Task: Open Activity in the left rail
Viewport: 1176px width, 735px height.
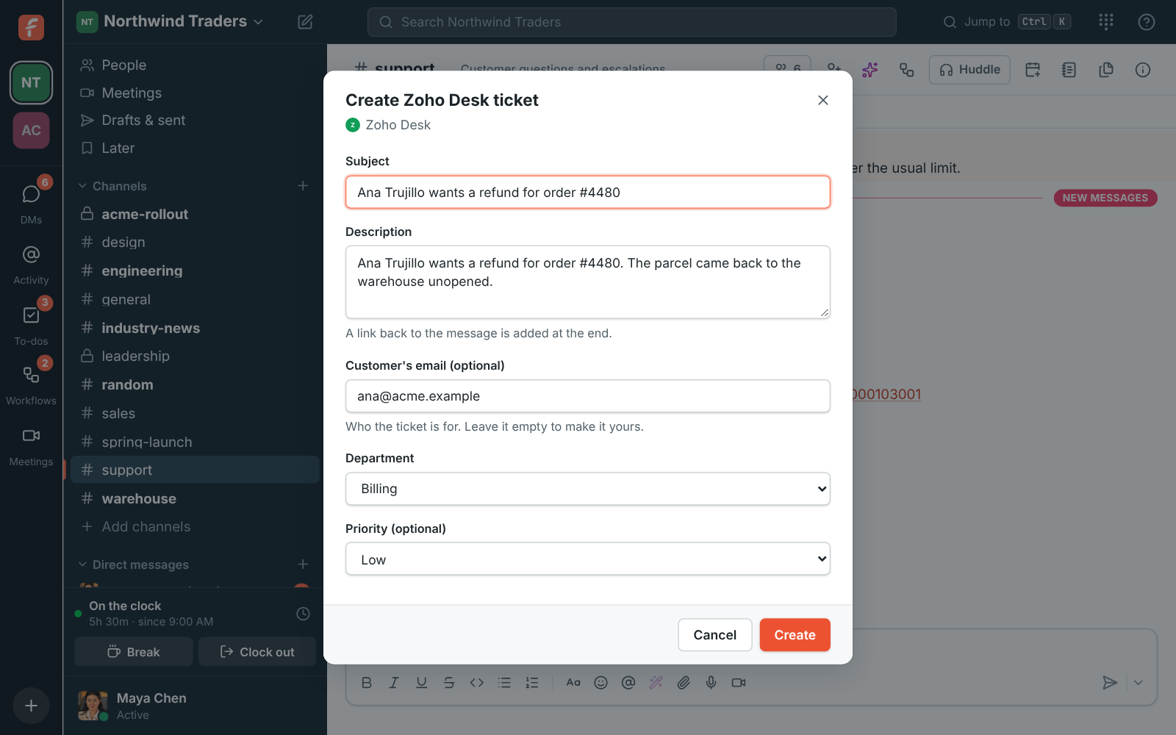Action: [31, 265]
